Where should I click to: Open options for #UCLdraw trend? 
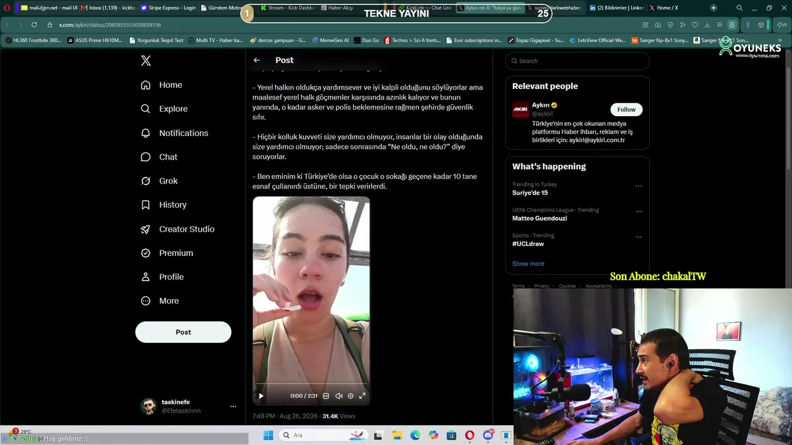[x=639, y=237]
